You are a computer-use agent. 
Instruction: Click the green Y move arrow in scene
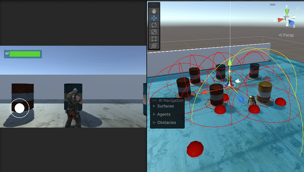point(230,63)
